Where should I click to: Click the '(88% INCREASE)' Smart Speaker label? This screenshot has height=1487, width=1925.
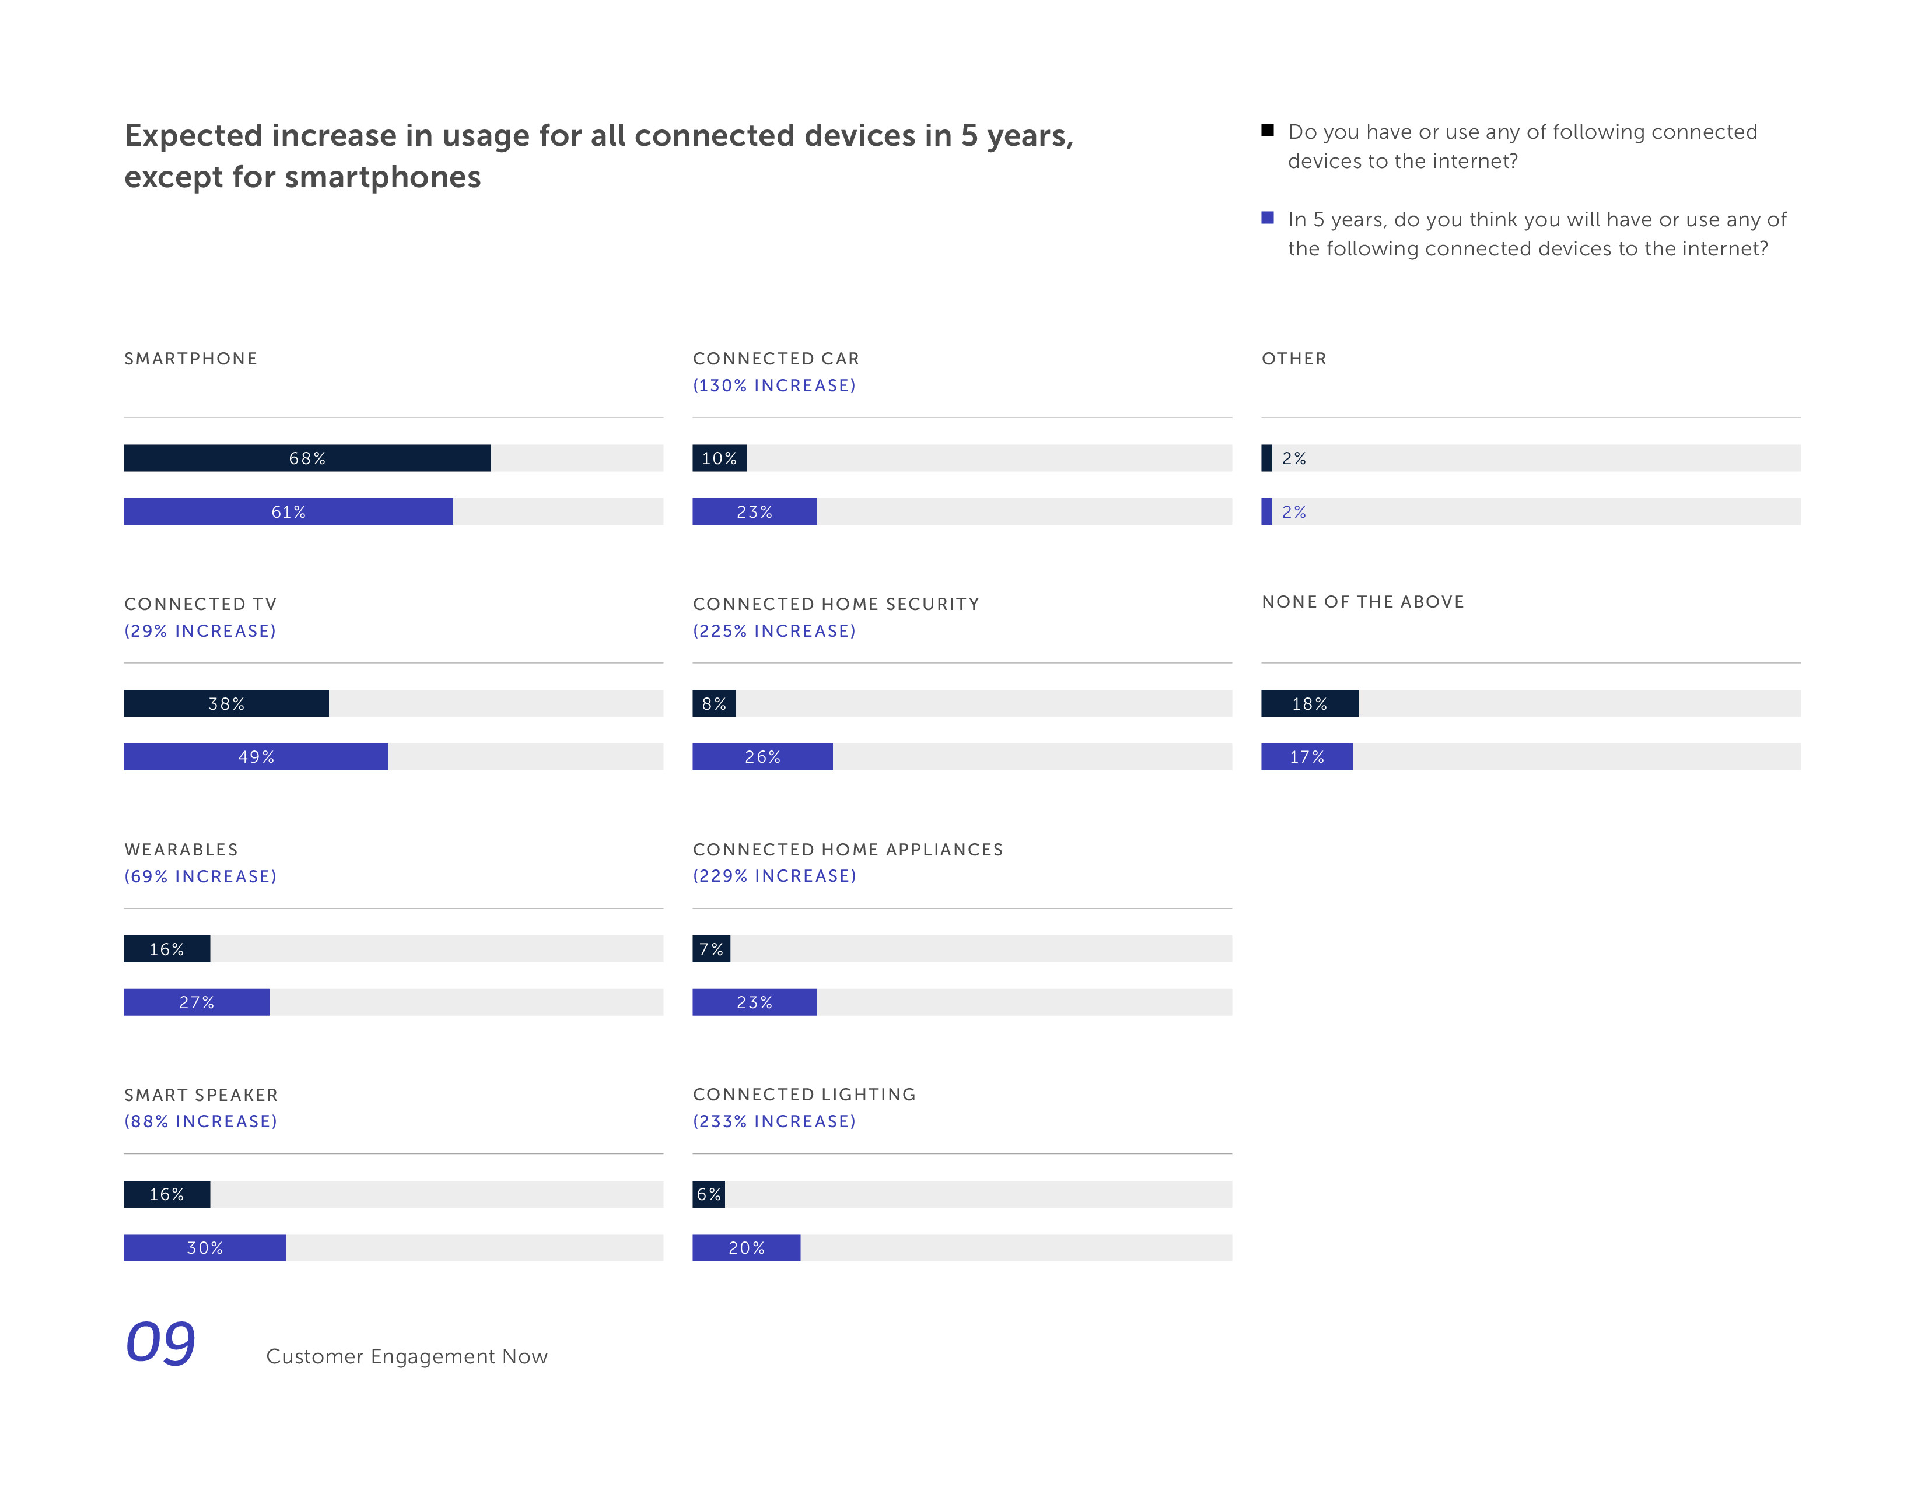coord(201,1121)
